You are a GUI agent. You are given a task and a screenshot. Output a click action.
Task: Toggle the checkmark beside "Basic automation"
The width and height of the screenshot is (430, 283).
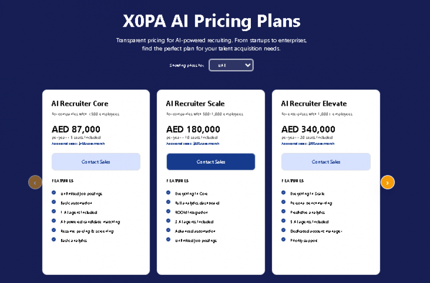53,202
